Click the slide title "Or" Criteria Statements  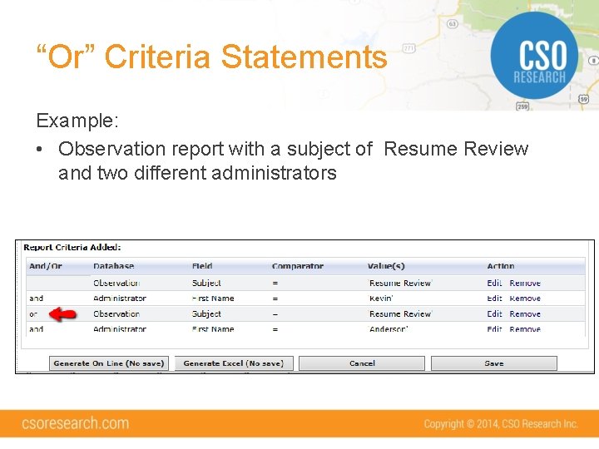[211, 57]
